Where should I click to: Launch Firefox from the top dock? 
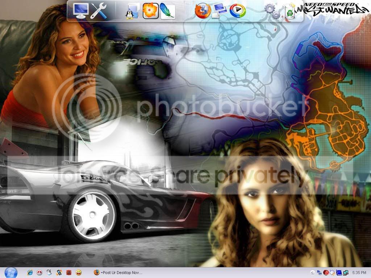pos(203,10)
